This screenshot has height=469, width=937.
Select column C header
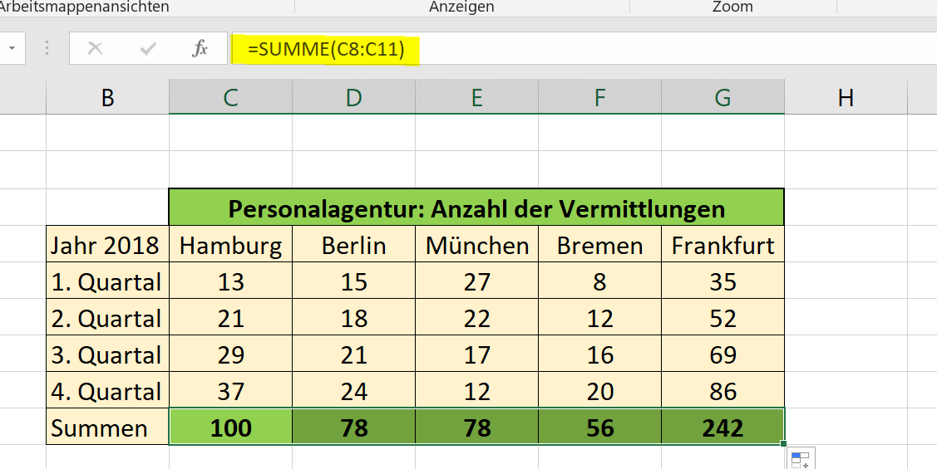[230, 96]
